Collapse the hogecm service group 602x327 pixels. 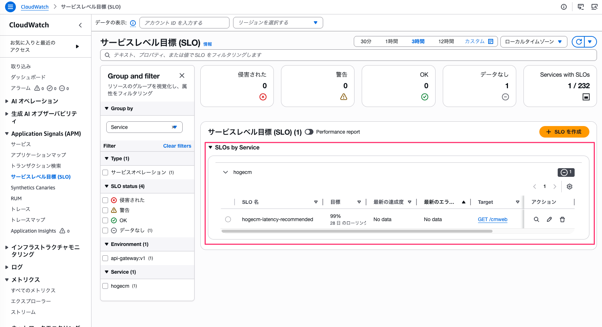click(x=225, y=172)
